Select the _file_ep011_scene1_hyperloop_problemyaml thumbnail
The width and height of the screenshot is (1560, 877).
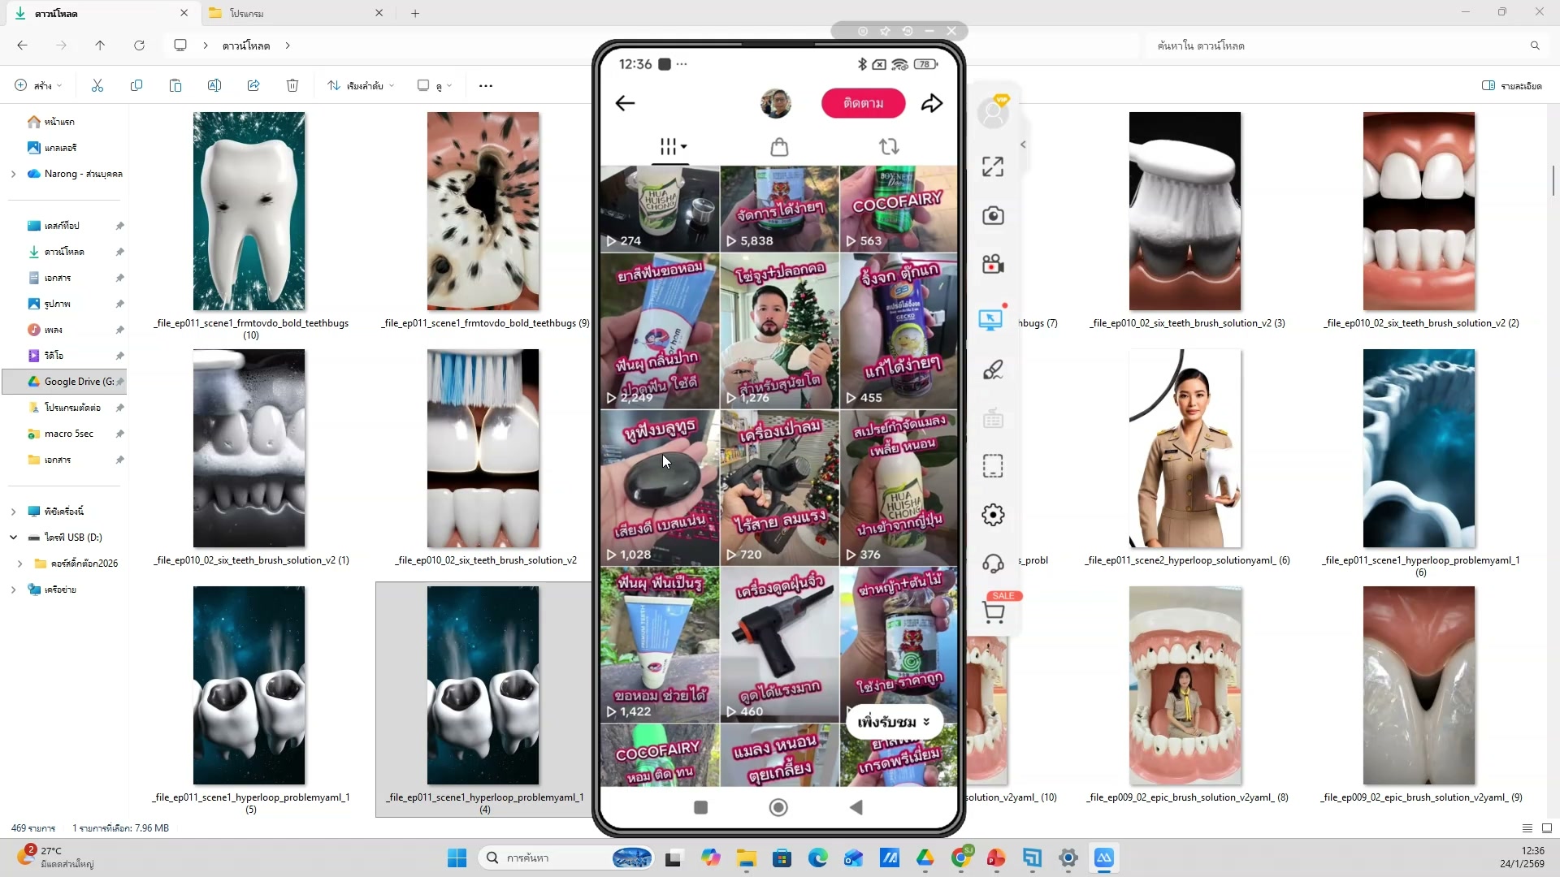[x=483, y=686]
